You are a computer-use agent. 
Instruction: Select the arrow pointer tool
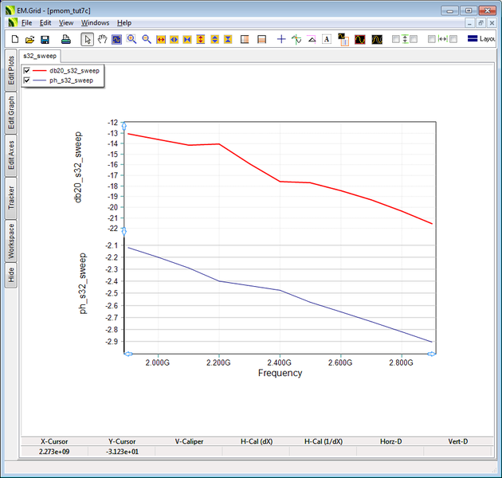tap(88, 39)
